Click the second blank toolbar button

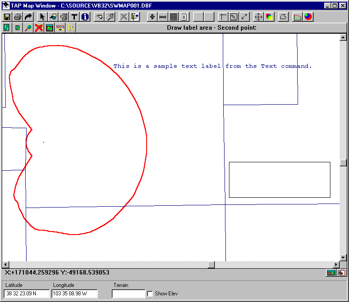pyautogui.click(x=209, y=17)
